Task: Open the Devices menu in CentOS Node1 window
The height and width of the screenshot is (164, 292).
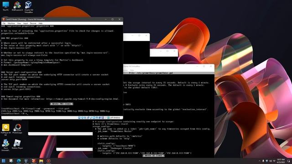Action: tap(33, 23)
